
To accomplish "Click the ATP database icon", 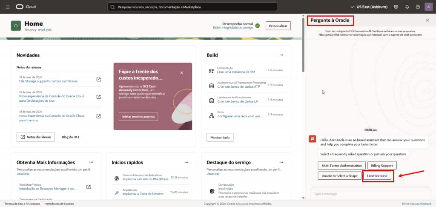I will 211,86.
